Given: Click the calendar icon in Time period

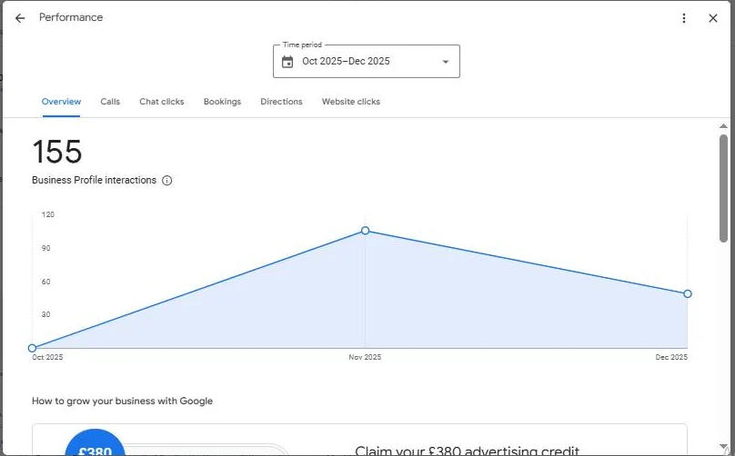Looking at the screenshot, I should coord(287,62).
